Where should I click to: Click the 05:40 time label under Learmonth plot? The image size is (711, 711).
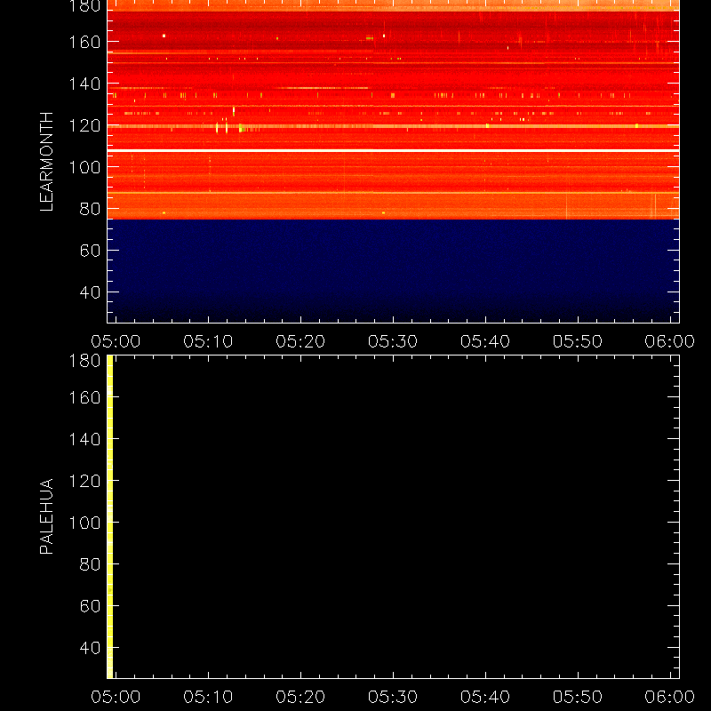click(x=485, y=341)
